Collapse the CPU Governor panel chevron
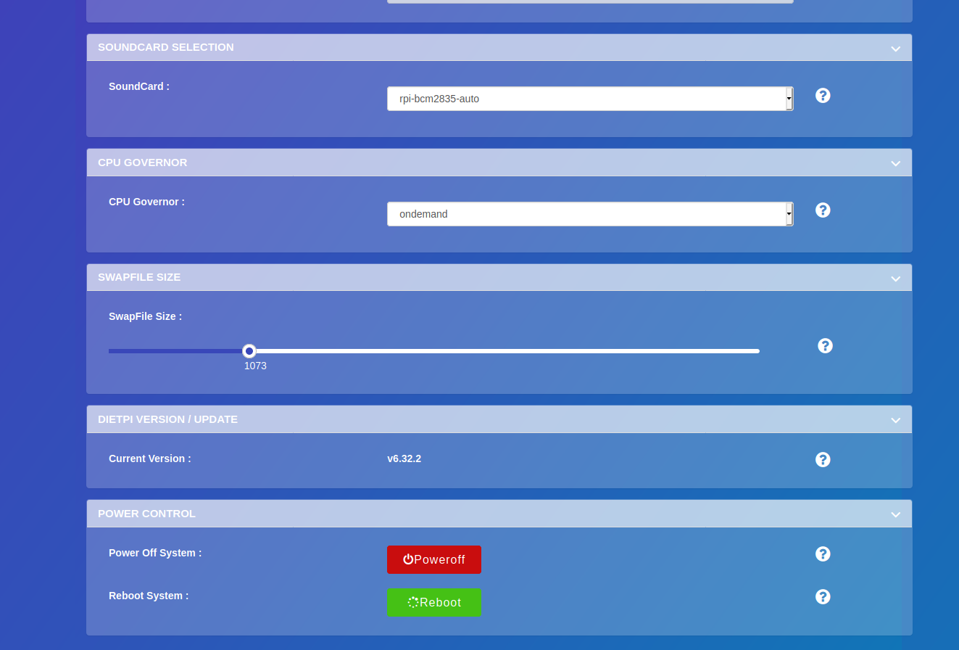The height and width of the screenshot is (650, 959). pos(895,163)
